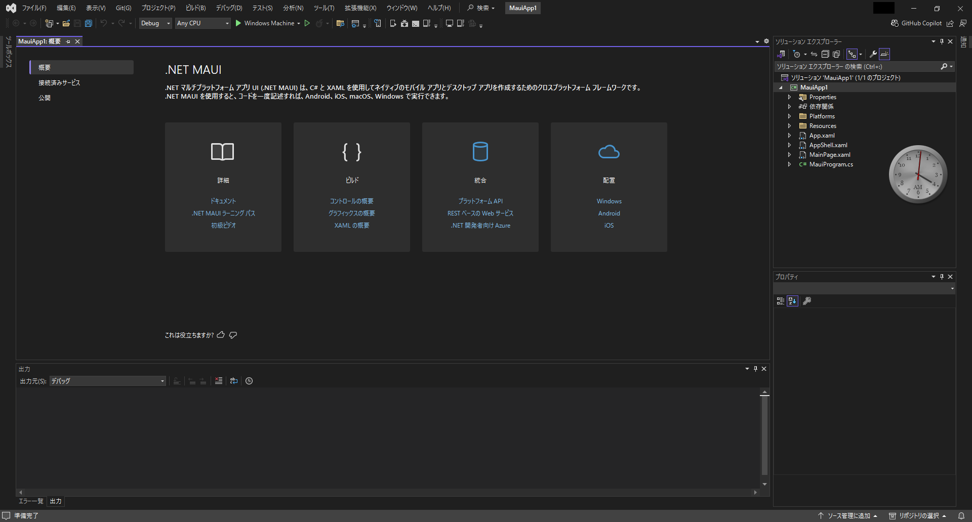Click notifications bell in status bar

tap(961, 516)
